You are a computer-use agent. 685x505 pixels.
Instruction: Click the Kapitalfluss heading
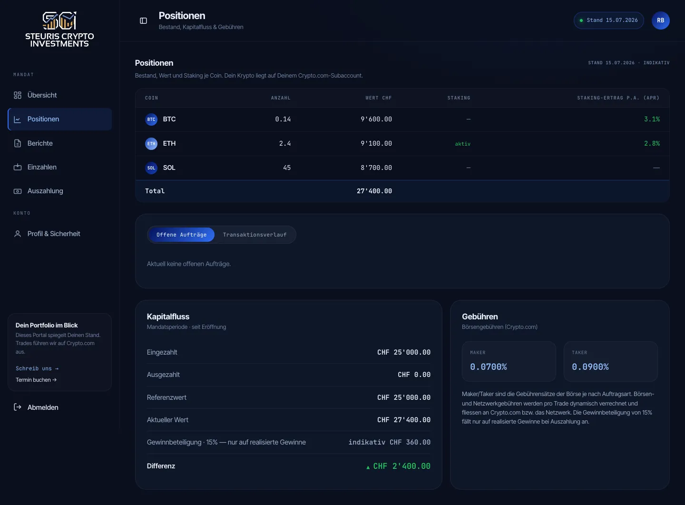pyautogui.click(x=168, y=317)
